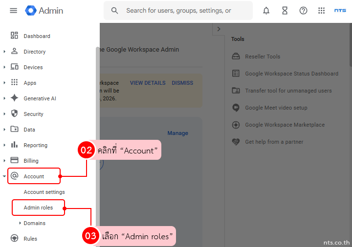Expand the Billing section arrow
The height and width of the screenshot is (247, 352).
click(4, 161)
